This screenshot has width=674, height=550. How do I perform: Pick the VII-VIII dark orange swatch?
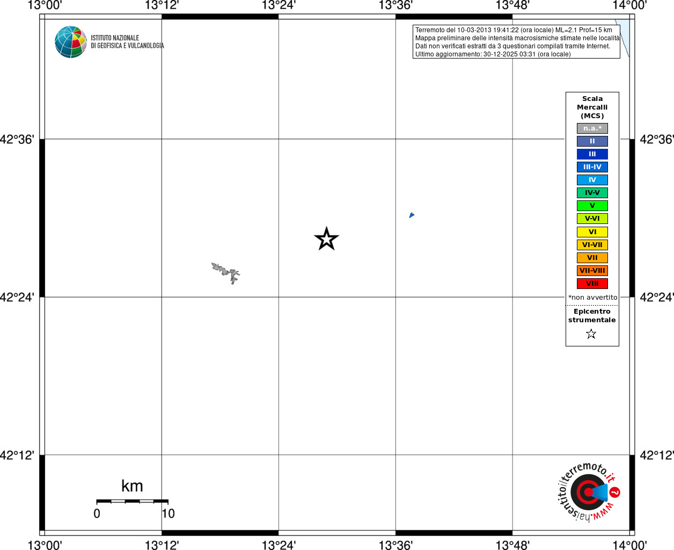pos(592,271)
